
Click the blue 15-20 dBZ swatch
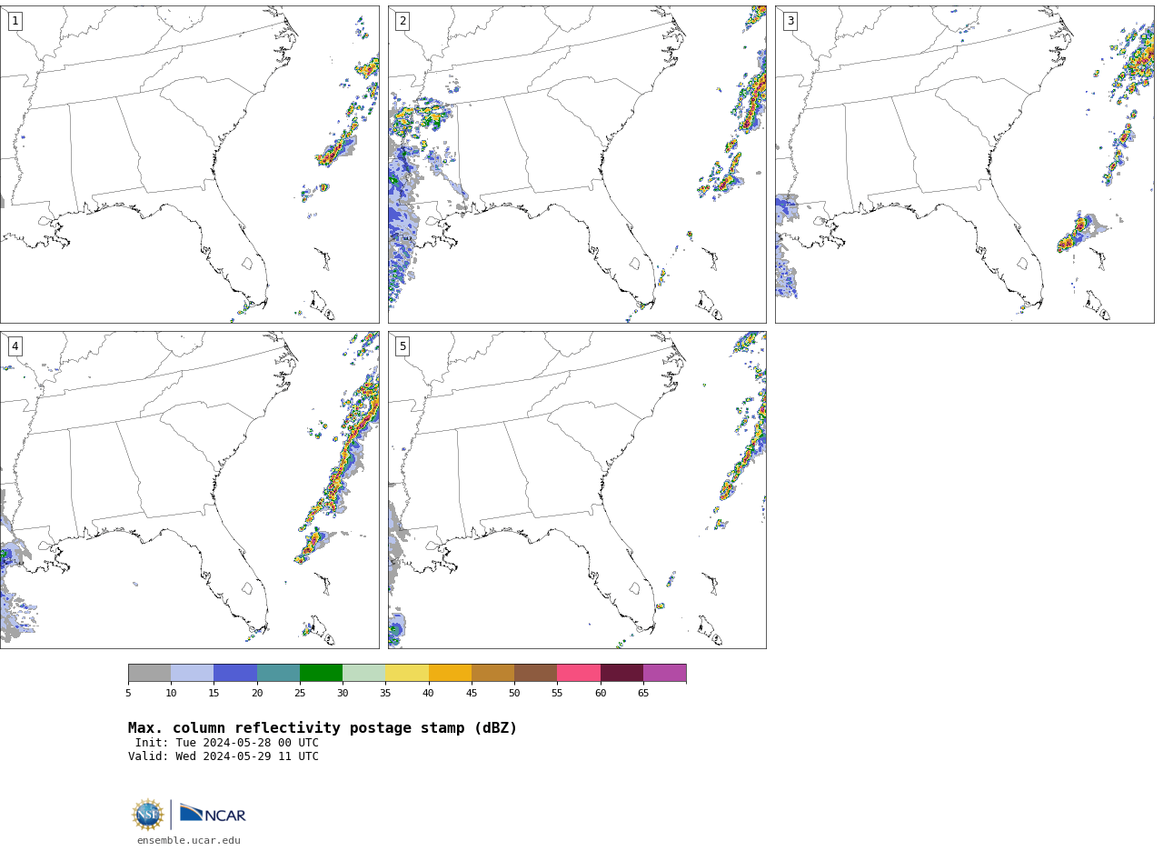point(235,673)
